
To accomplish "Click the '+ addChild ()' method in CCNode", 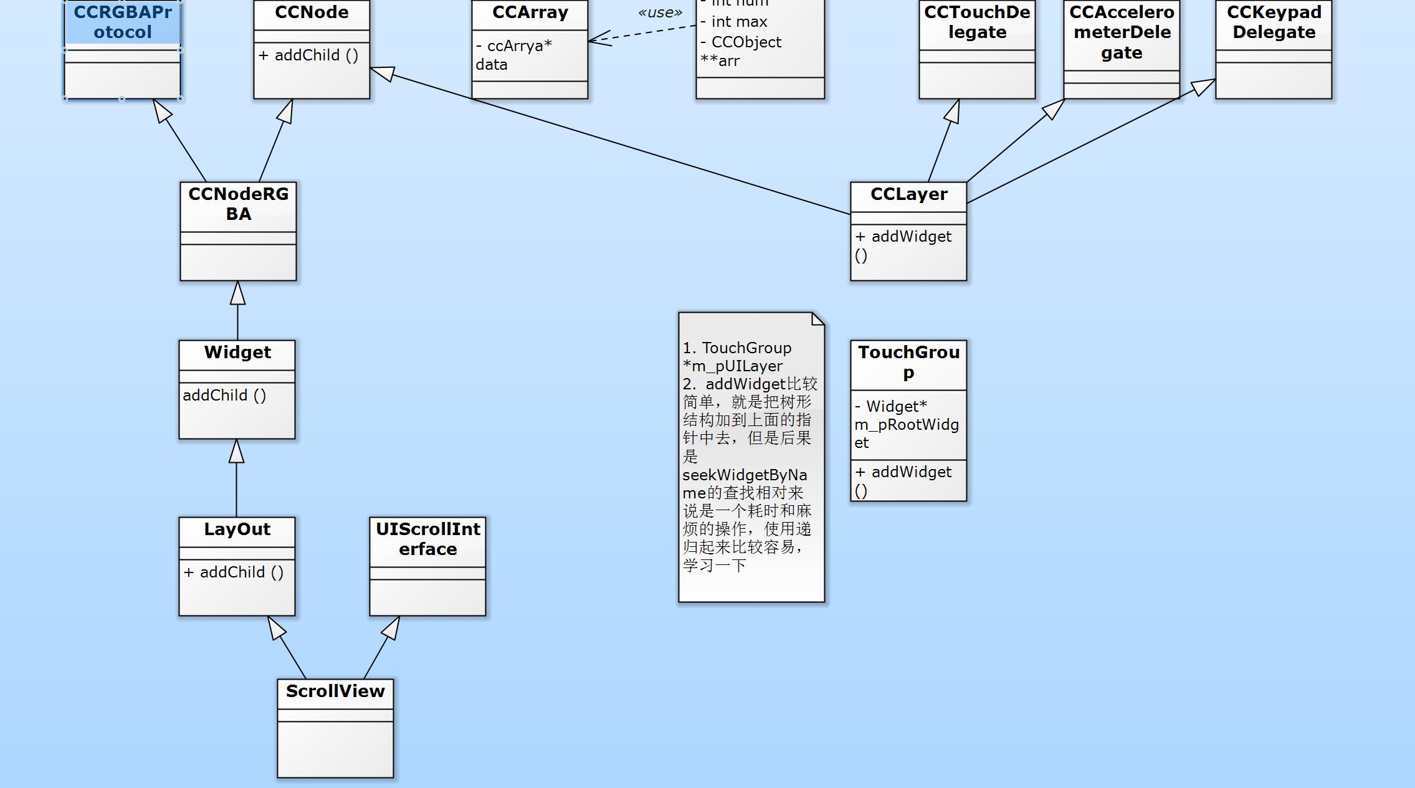I will [x=308, y=55].
